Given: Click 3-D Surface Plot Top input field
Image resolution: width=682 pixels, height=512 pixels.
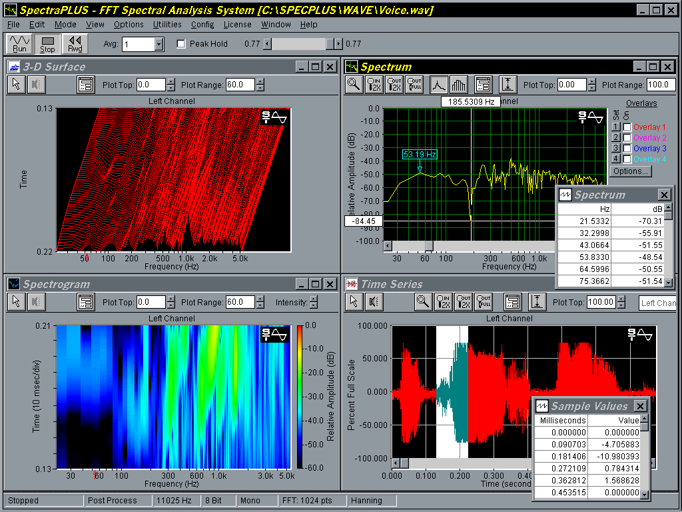Looking at the screenshot, I should click(151, 85).
